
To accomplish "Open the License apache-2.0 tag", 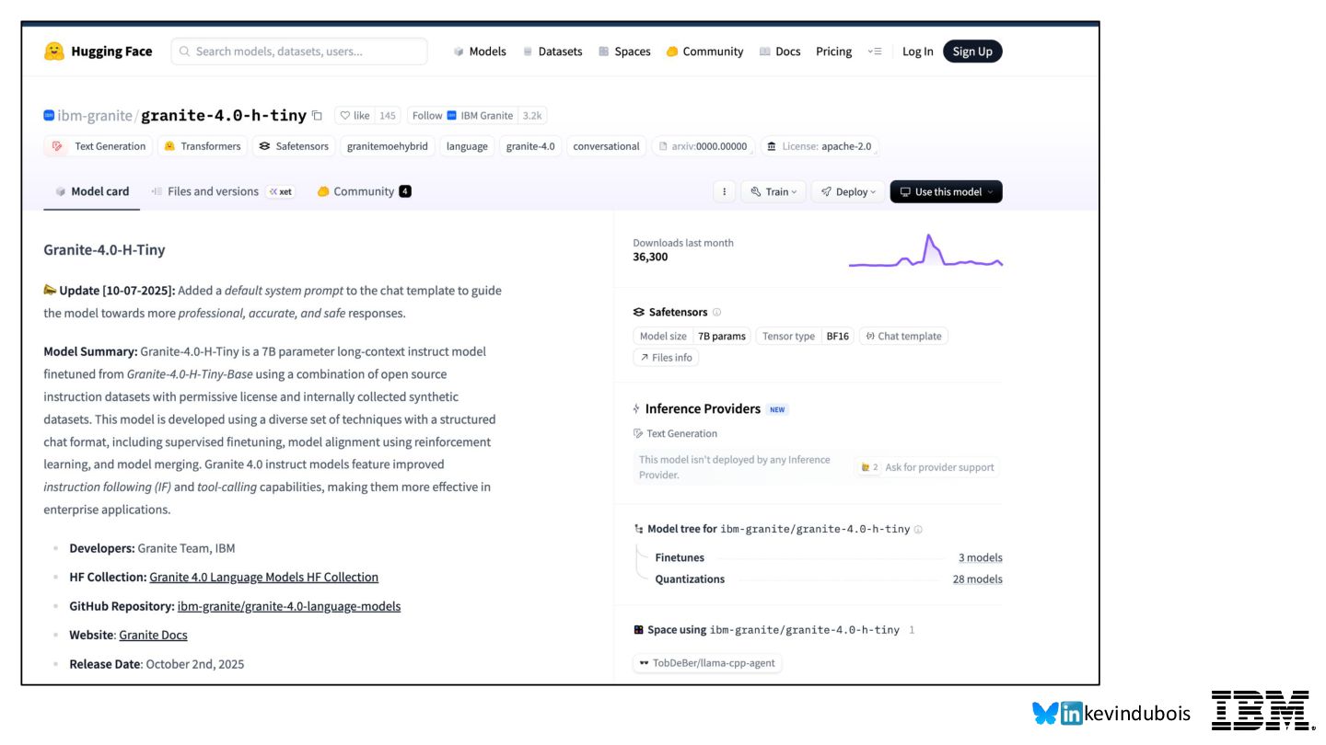I will coord(820,146).
